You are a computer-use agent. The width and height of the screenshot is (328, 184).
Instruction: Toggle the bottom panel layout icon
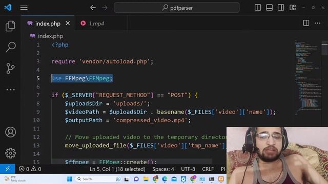[x=269, y=8]
